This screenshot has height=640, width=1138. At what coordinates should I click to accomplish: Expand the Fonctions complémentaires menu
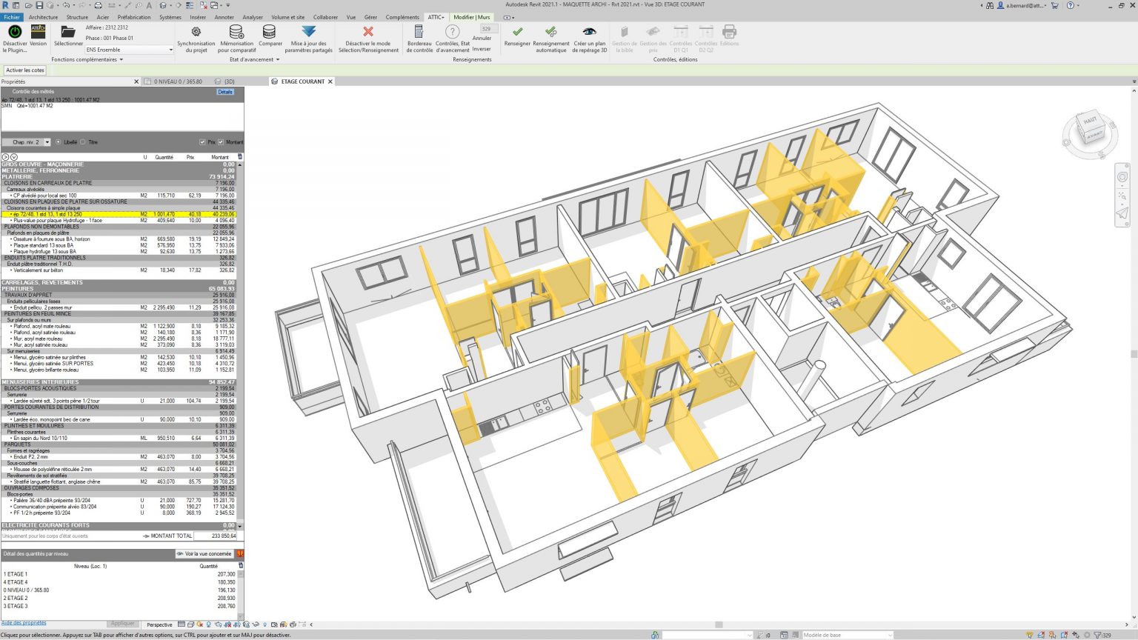pyautogui.click(x=122, y=59)
